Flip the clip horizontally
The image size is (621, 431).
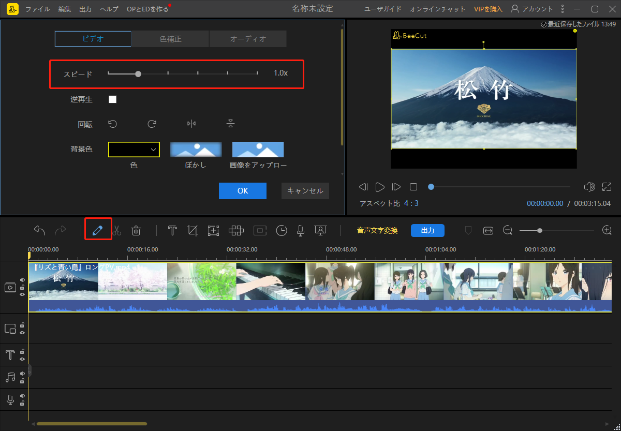click(191, 124)
